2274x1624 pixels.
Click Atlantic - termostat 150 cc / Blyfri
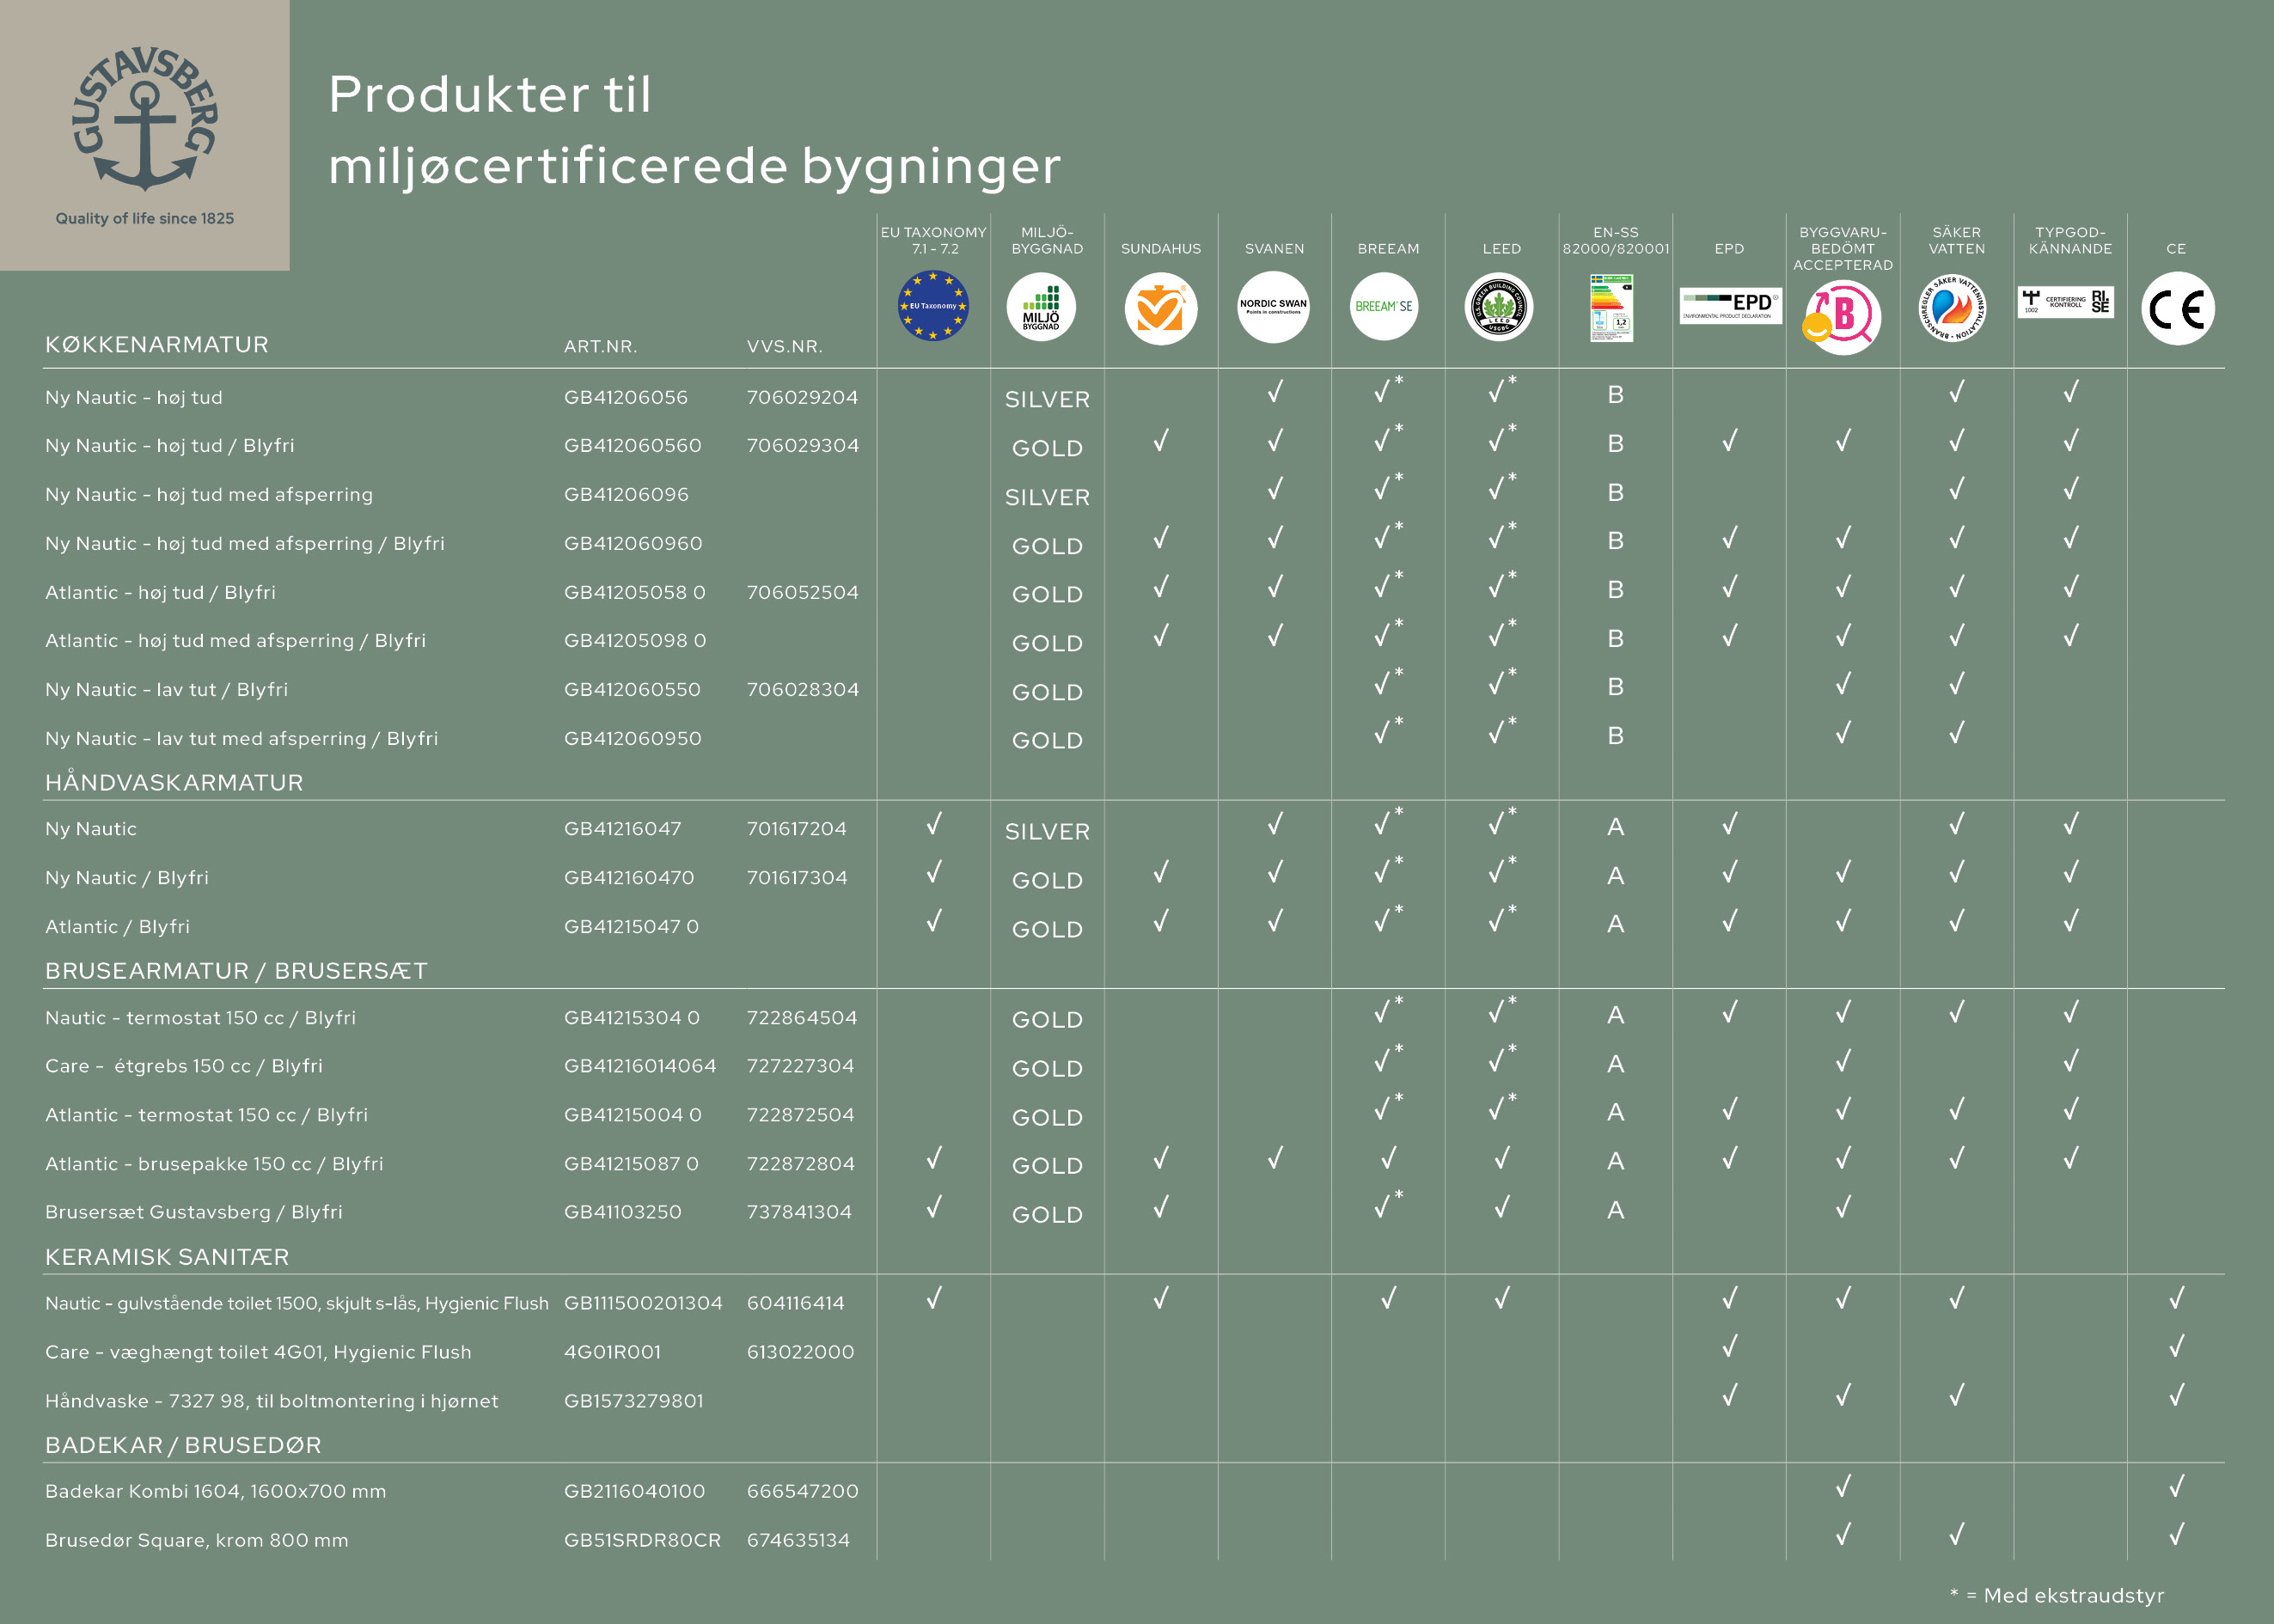[x=206, y=1114]
